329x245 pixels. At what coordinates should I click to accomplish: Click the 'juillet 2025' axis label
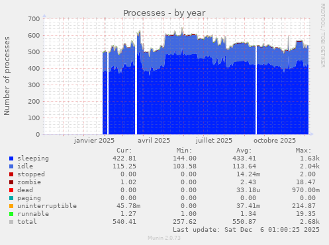(214, 141)
